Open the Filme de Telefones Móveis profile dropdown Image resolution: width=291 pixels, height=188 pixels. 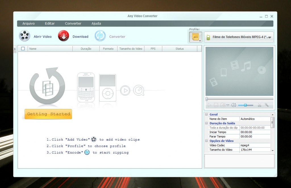pos(239,37)
